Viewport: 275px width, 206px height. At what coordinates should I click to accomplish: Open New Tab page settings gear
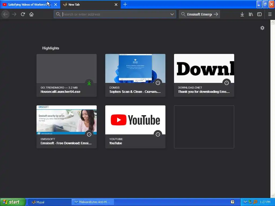(262, 28)
